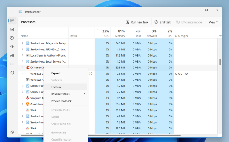Select the Processes sidebar icon
This screenshot has width=229, height=142.
(x=12, y=21)
